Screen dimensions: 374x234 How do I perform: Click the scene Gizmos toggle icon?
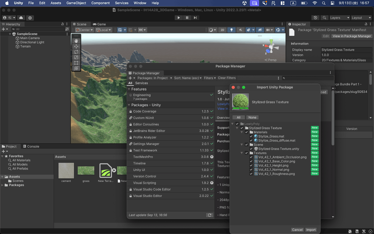[x=278, y=30]
